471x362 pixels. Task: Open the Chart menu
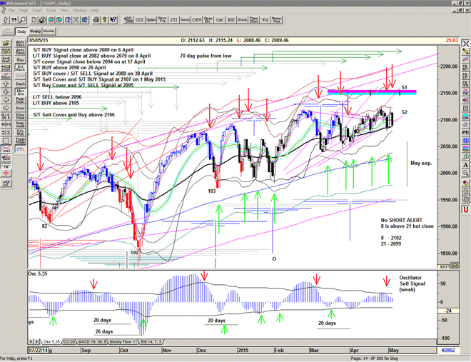[38, 11]
